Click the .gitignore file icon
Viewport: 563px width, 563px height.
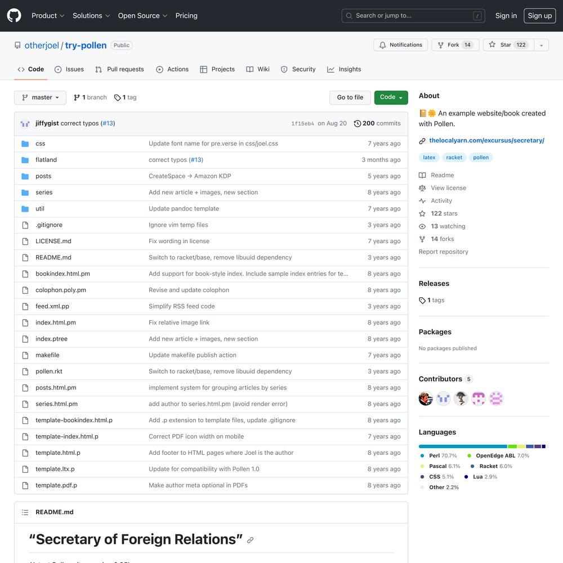[x=25, y=225]
